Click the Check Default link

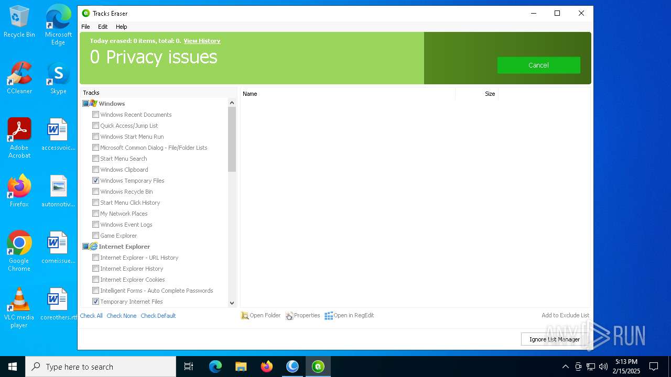click(x=158, y=316)
